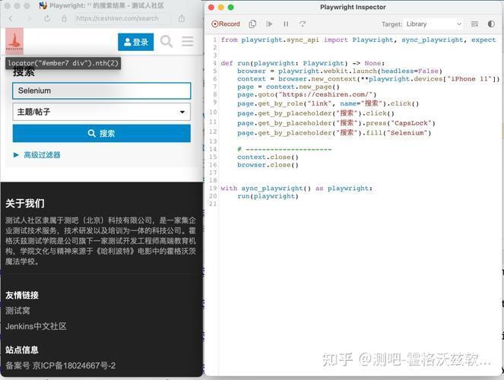Screen dimensions: 504x380
Task: Click the context.close() code line
Action: point(268,157)
